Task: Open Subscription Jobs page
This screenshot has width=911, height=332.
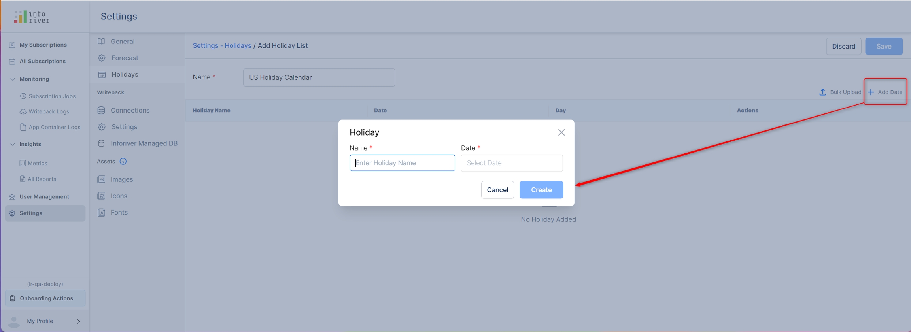Action: 52,96
